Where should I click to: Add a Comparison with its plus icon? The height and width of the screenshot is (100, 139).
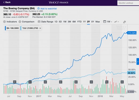(20, 22)
